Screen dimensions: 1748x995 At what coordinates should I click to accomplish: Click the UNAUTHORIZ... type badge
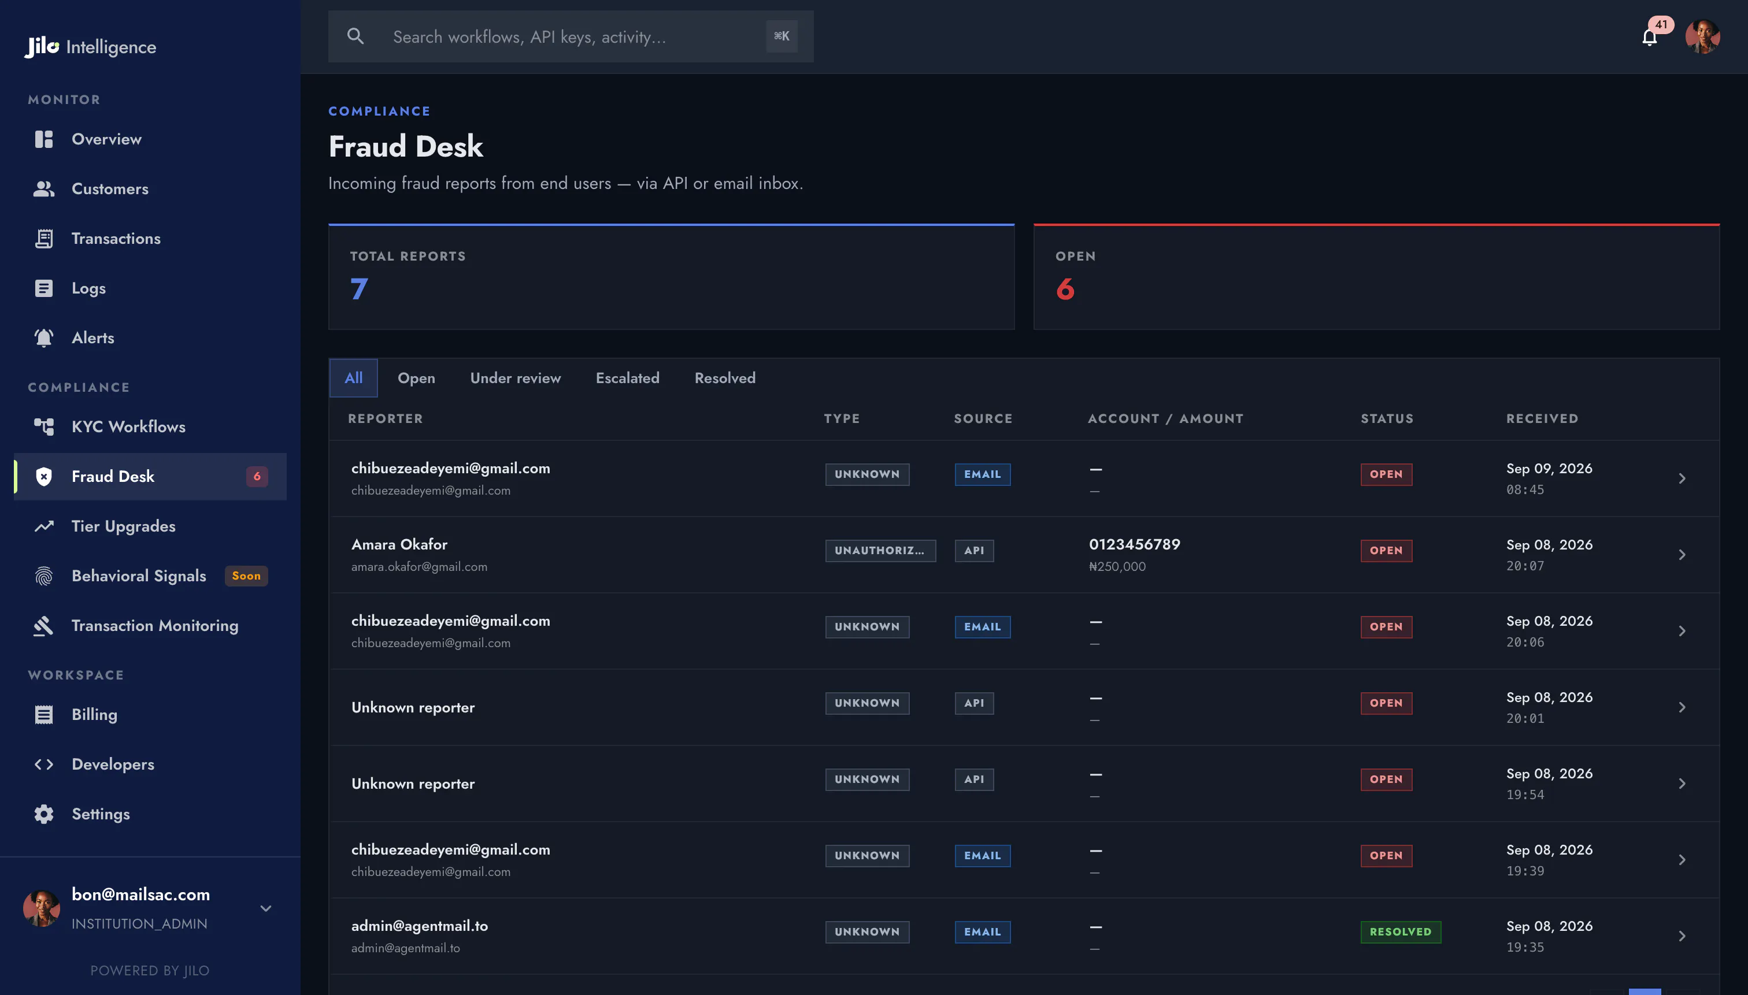(880, 551)
